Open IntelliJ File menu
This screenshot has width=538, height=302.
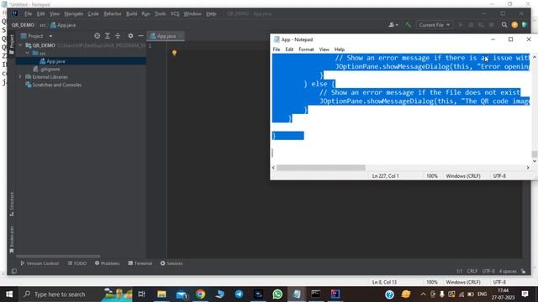click(28, 13)
